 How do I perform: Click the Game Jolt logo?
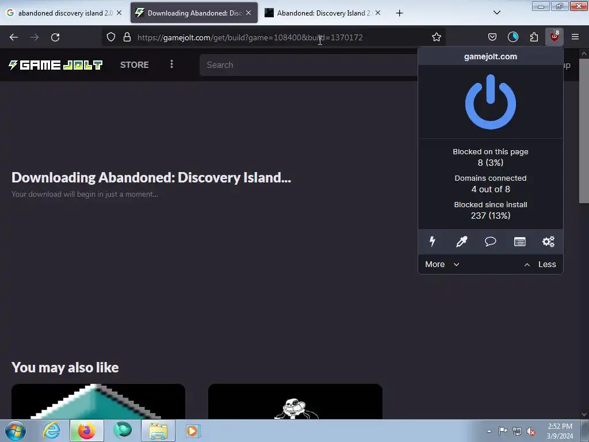[55, 65]
